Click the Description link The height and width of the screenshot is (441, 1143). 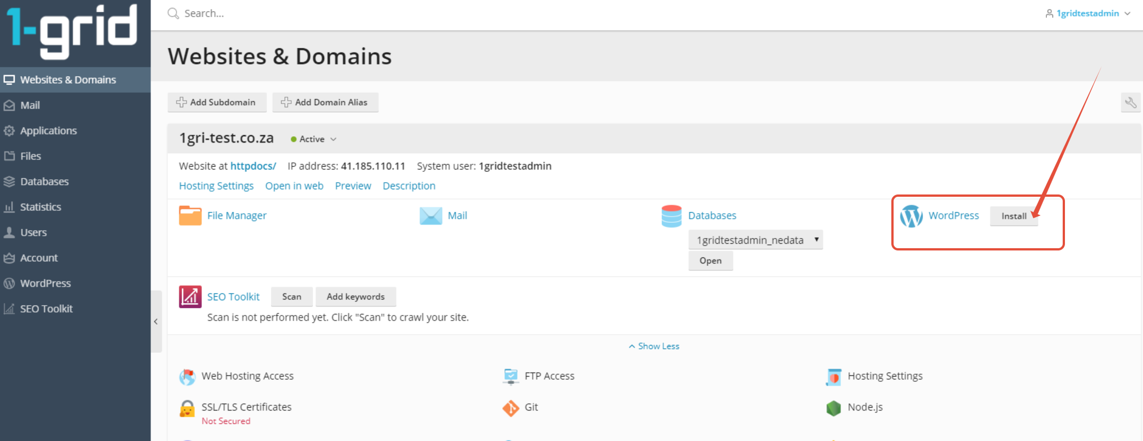[x=409, y=186]
